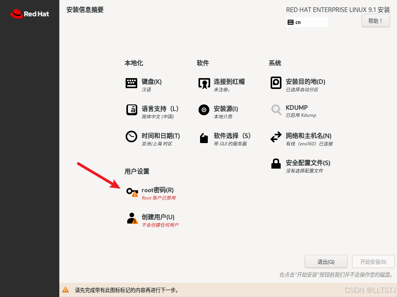Open 语言支持 (L) settings
This screenshot has width=397, height=297.
tap(160, 109)
